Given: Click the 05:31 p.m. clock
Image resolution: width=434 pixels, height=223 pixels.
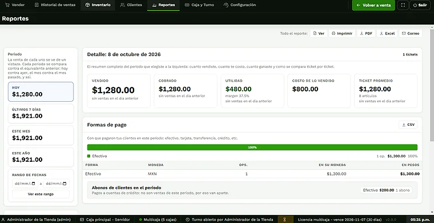Looking at the screenshot, I should 420,220.
